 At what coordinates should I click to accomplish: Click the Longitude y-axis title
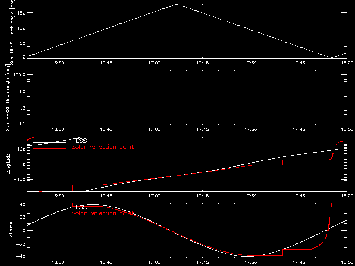[x=8, y=164]
